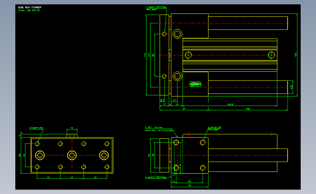Click the 17 dimension value
316x194 pixels.
coord(164,104)
